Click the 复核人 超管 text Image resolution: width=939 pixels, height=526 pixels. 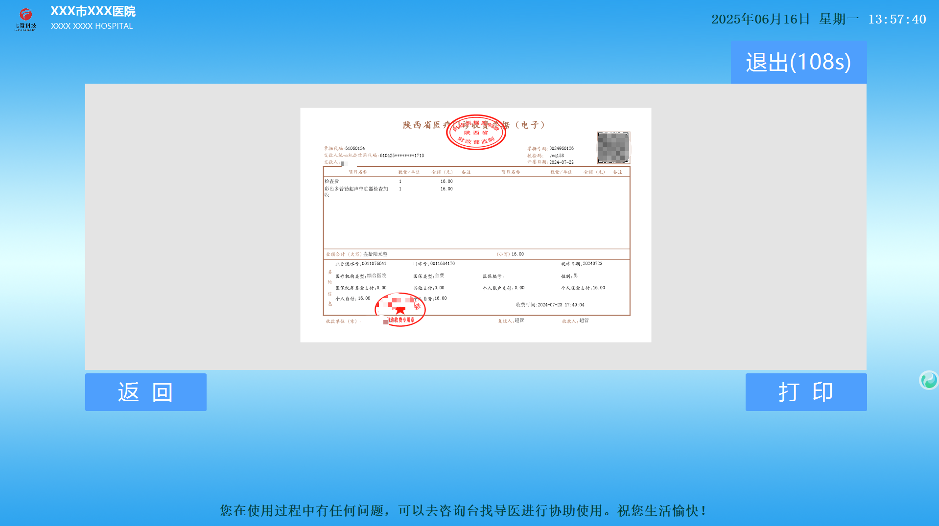[511, 321]
